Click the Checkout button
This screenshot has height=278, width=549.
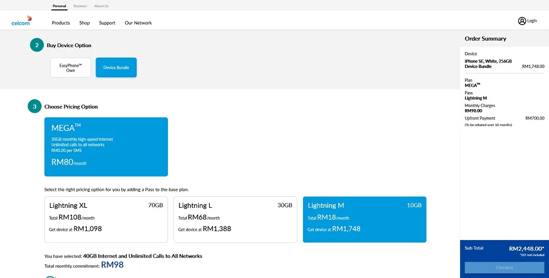click(x=505, y=268)
